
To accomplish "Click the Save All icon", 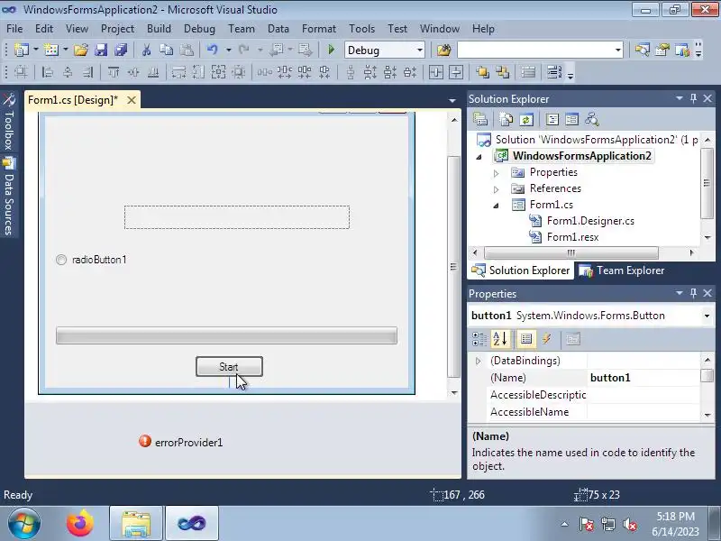I will pyautogui.click(x=121, y=50).
